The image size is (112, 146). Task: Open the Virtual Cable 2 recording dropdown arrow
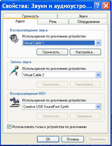98,75
